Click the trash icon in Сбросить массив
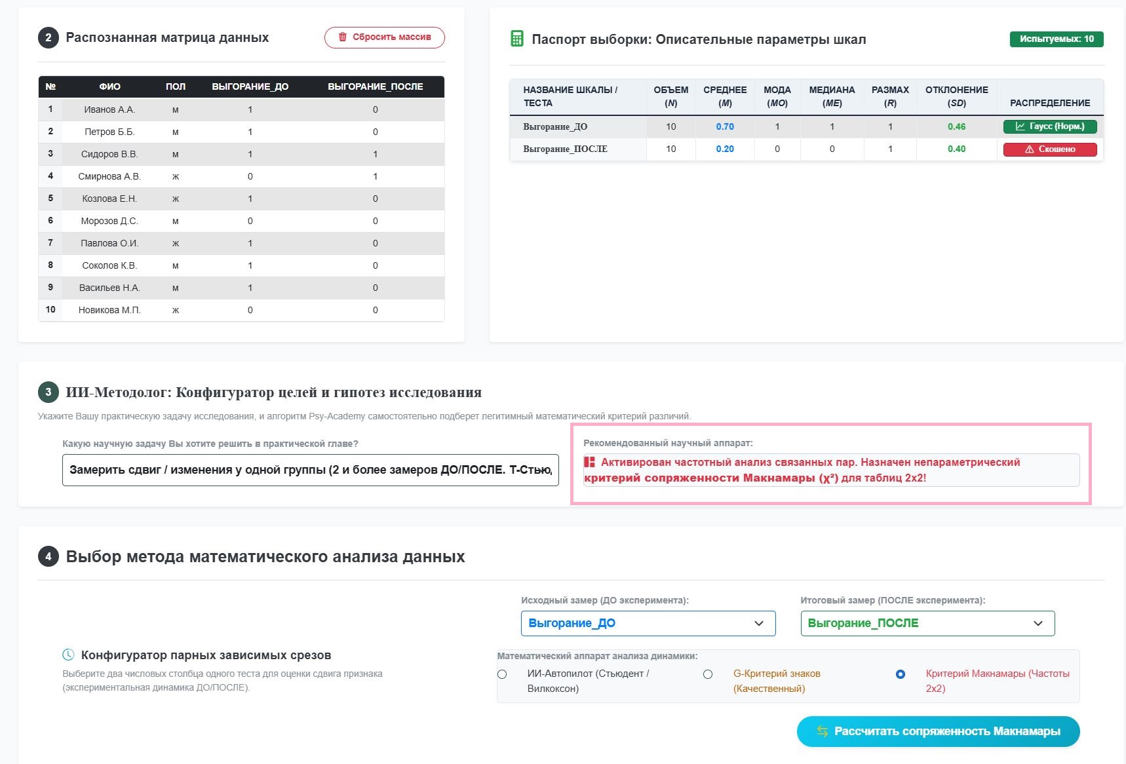The image size is (1126, 764). coord(342,37)
